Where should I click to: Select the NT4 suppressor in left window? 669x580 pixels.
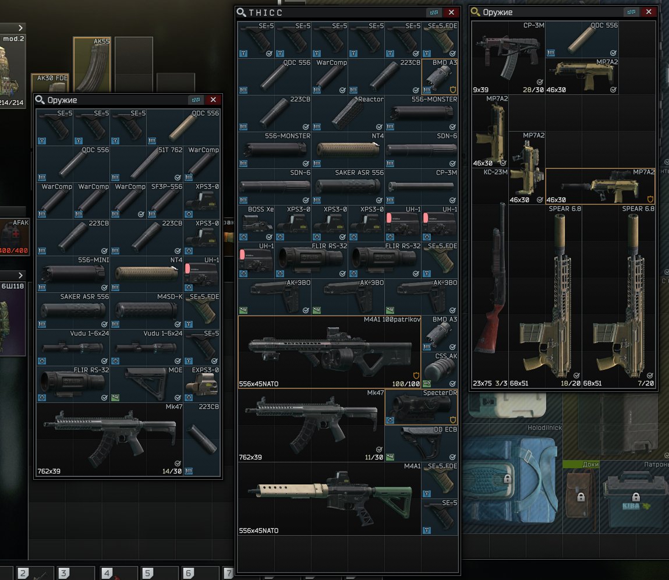tap(146, 274)
